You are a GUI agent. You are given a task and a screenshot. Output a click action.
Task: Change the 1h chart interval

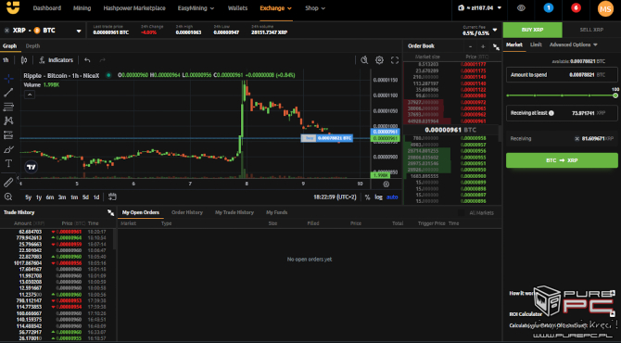tap(6, 60)
